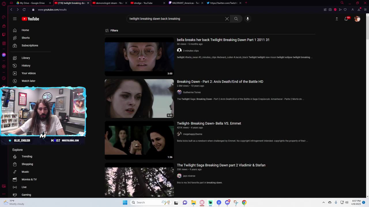Show hidden system tray icons
369x207 pixels.
click(x=323, y=202)
